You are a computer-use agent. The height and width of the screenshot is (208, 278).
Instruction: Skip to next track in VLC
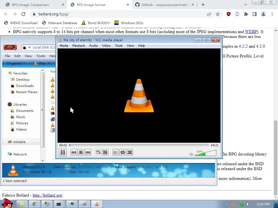(88, 152)
